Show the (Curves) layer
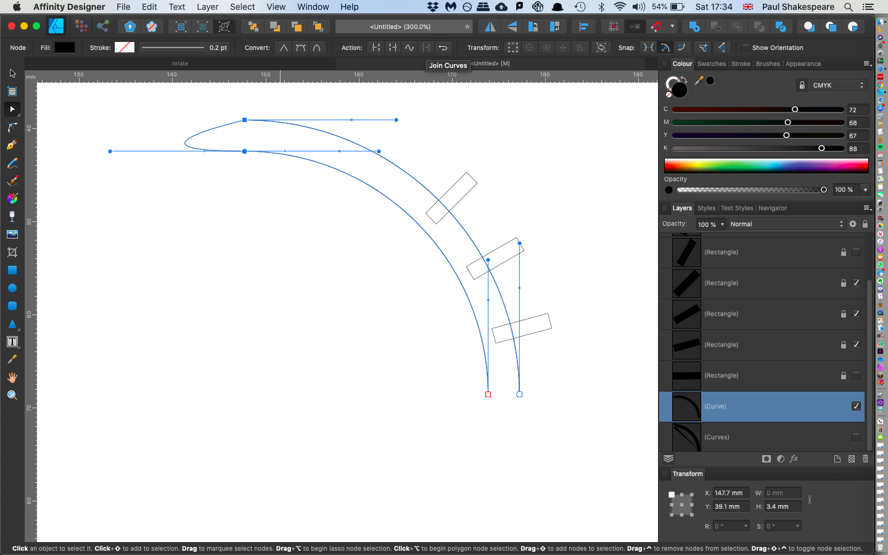The height and width of the screenshot is (555, 888). coord(856,437)
